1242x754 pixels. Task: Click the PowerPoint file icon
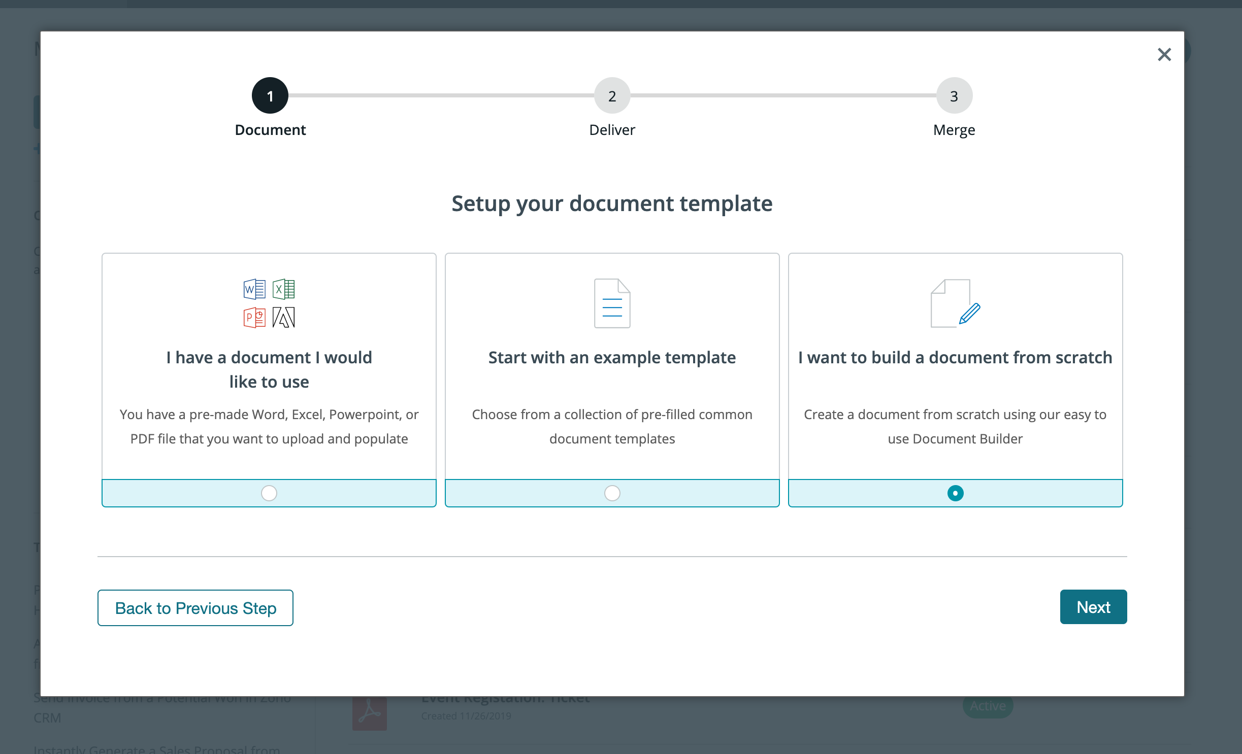pos(254,318)
